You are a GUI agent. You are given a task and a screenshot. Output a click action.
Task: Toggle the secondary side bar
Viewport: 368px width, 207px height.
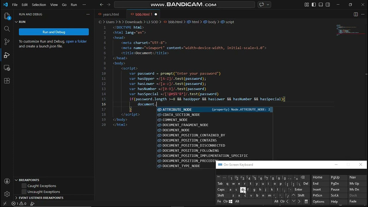(x=328, y=5)
